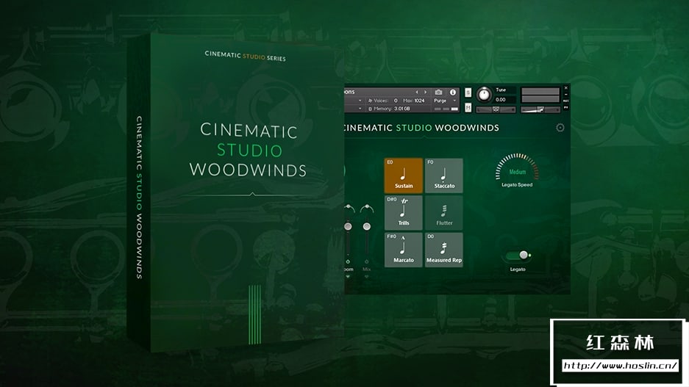Select the Flutter articulation
The width and height of the screenshot is (689, 387).
(444, 213)
